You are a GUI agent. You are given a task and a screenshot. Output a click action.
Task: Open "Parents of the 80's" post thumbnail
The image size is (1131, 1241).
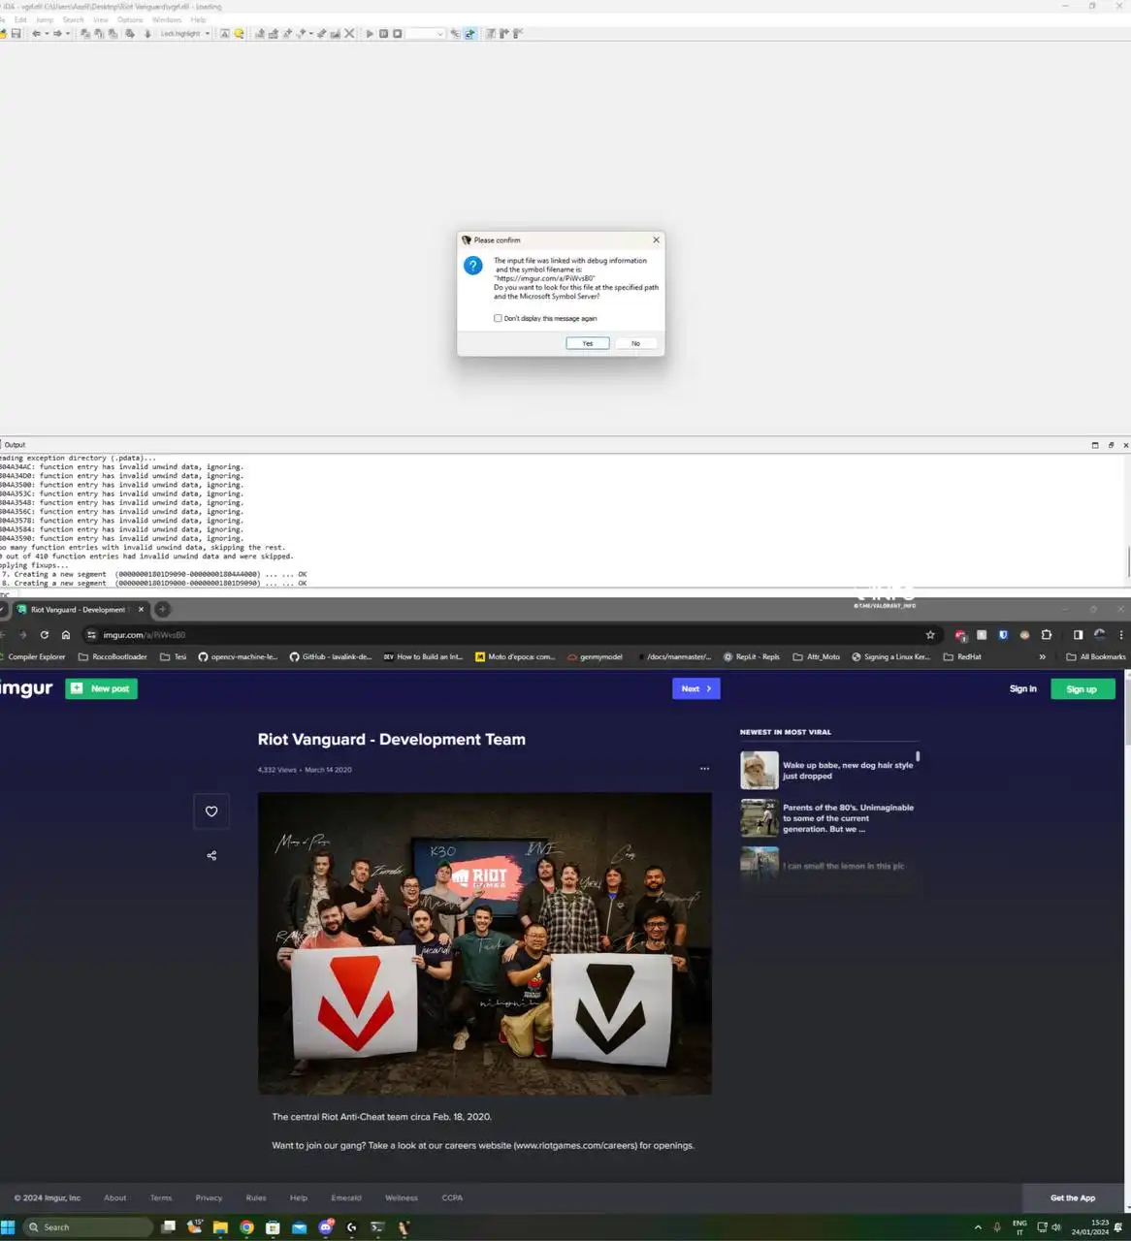[759, 818]
